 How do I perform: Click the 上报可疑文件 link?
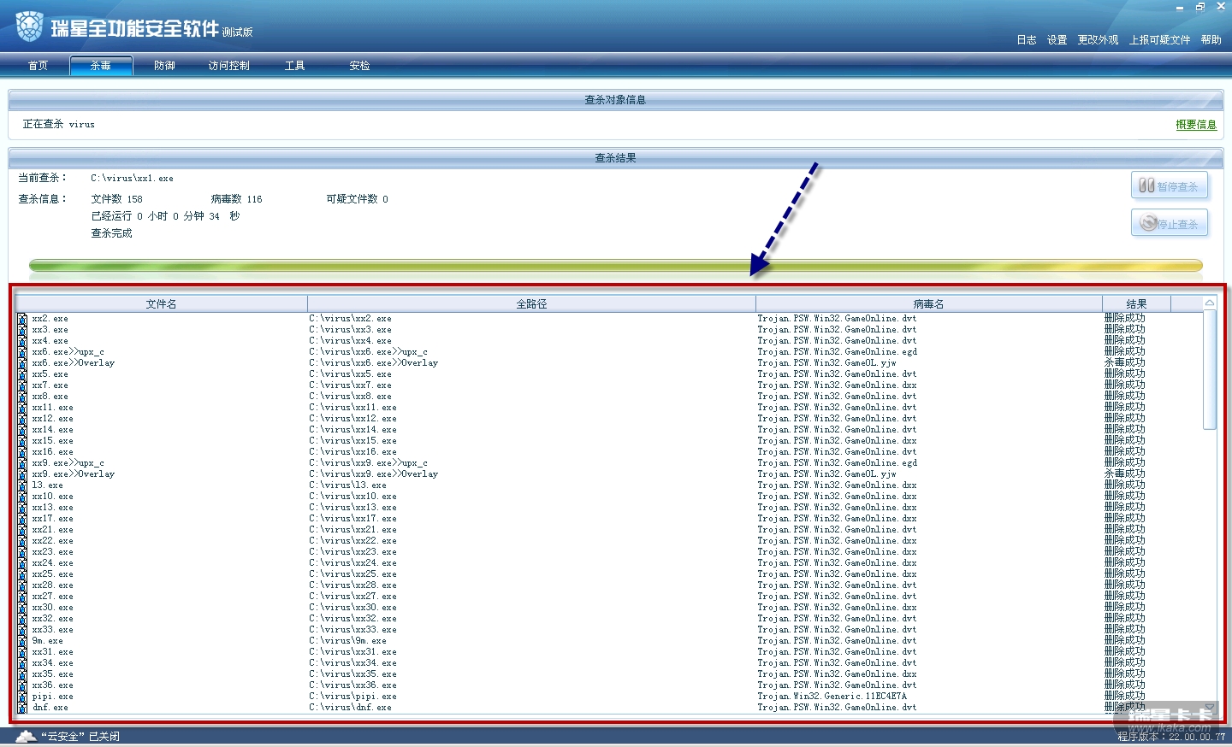tap(1160, 40)
